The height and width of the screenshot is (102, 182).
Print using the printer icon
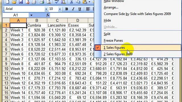[x=42, y=2]
